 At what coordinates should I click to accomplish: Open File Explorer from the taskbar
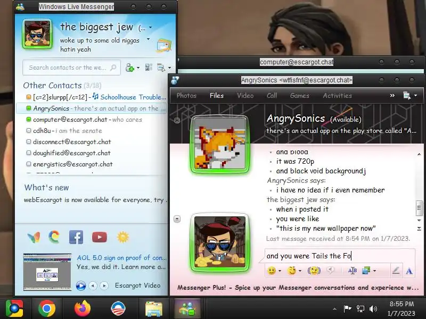(154, 309)
